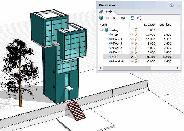This screenshot has width=184, height=131.
Task: Switch to the Levels tab
Action: click(x=106, y=12)
